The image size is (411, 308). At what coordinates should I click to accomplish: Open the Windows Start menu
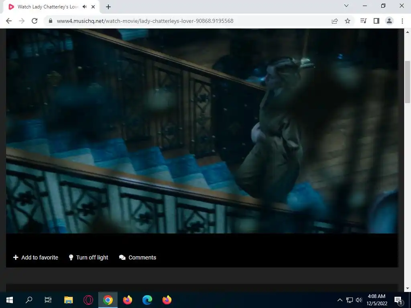point(10,300)
